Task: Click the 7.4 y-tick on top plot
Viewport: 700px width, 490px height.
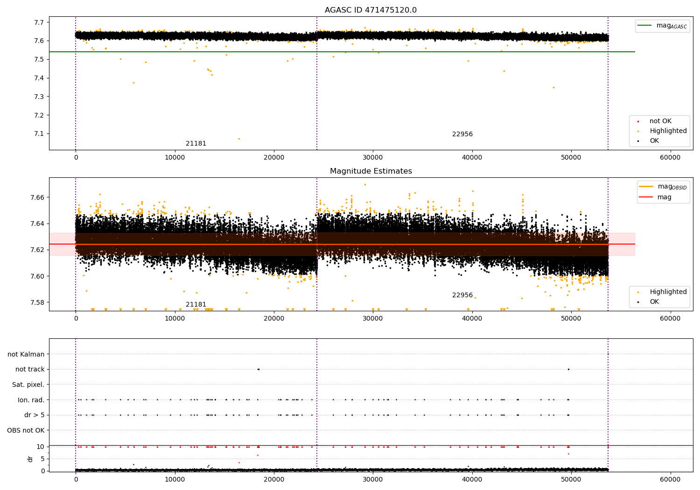Action: coord(39,78)
